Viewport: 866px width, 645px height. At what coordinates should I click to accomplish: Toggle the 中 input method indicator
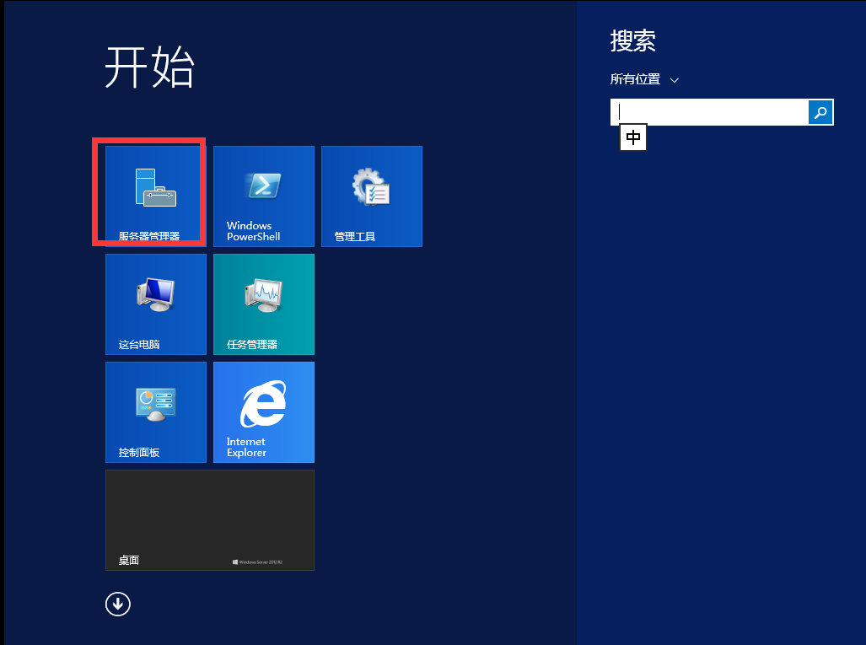[x=633, y=137]
